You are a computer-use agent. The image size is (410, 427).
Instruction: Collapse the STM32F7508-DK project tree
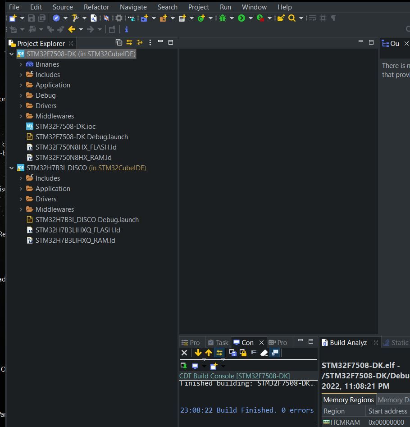(x=11, y=54)
